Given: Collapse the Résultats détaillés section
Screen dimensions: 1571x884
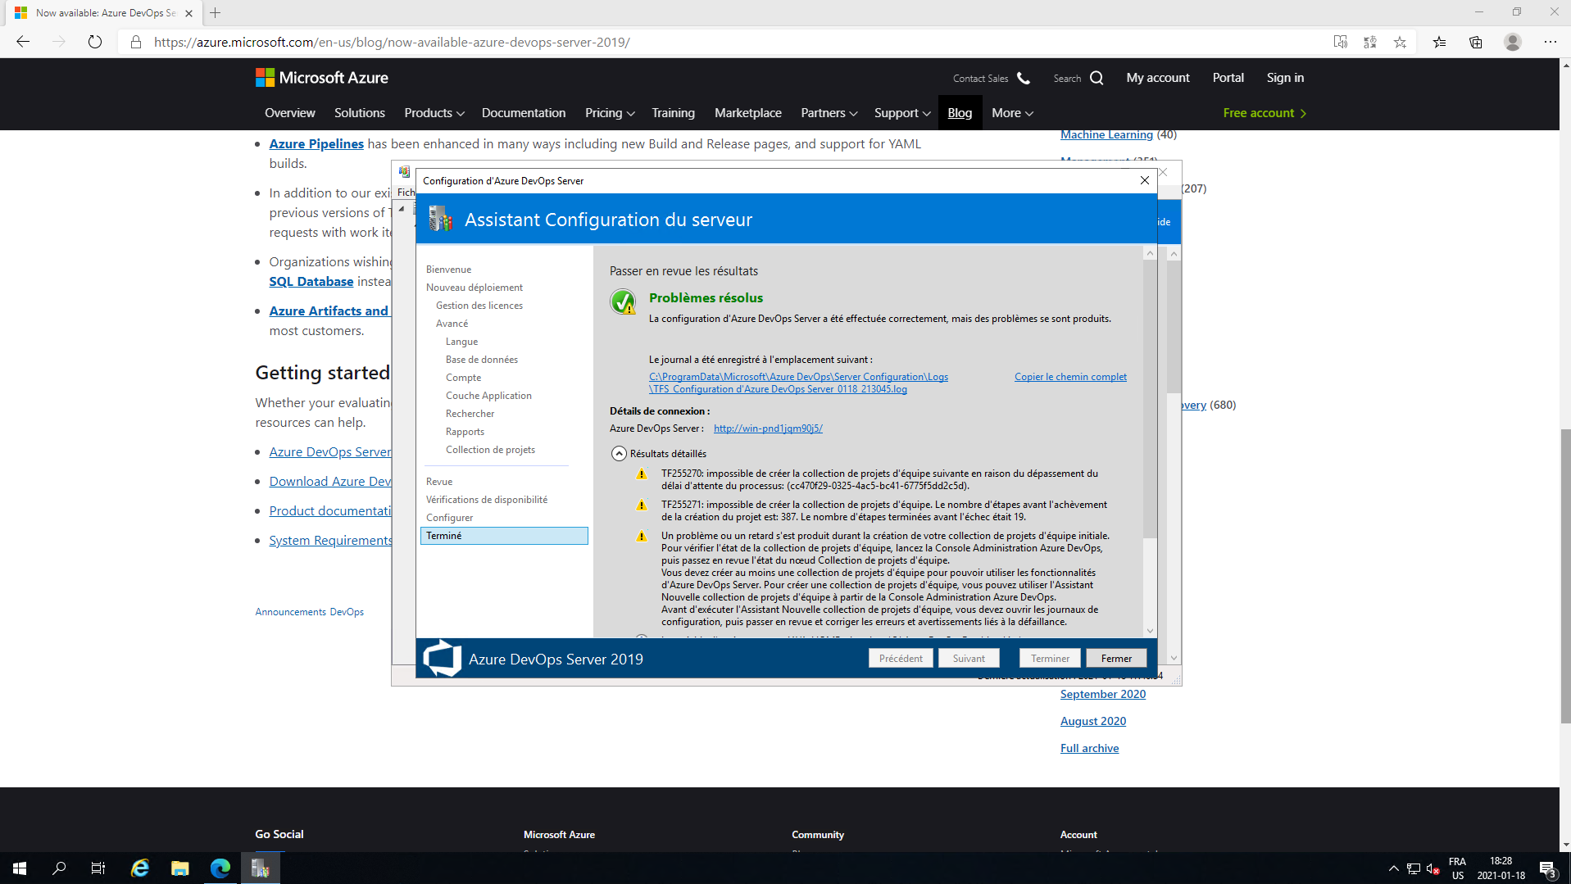Looking at the screenshot, I should point(620,454).
